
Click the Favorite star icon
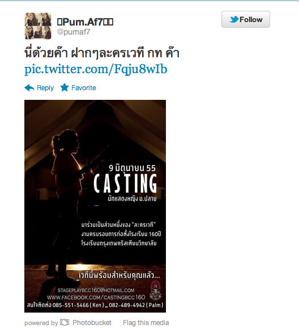click(x=65, y=87)
